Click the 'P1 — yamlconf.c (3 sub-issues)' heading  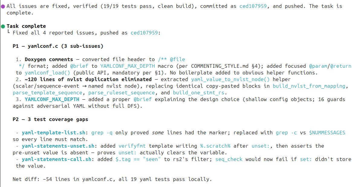[58, 46]
